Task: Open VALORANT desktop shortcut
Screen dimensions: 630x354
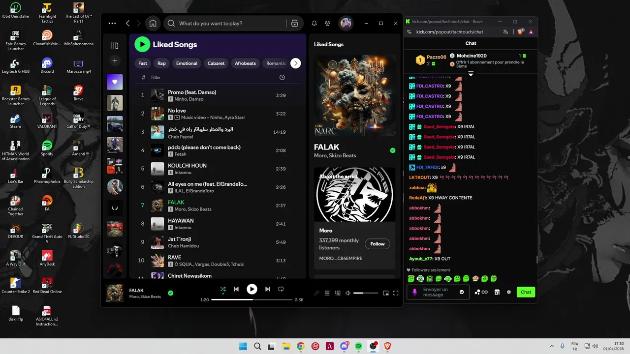Action: point(47,120)
